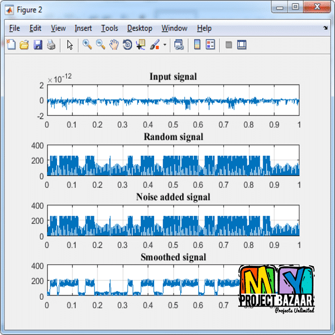Viewport: 335px width, 335px height.
Task: Turn on the Data Cursor tool
Action: pyautogui.click(x=141, y=45)
